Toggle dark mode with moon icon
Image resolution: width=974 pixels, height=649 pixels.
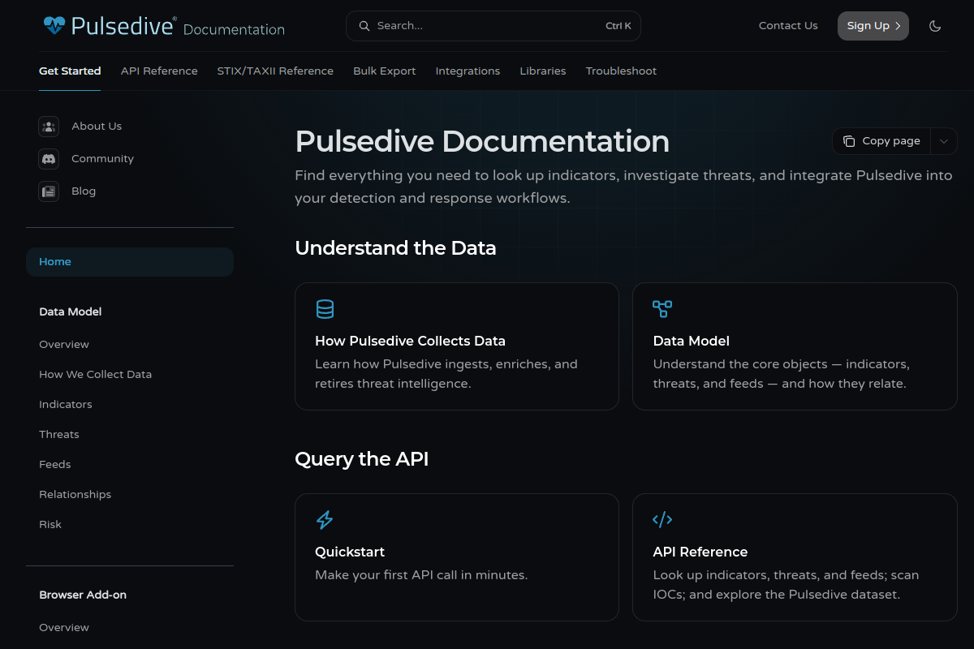coord(935,26)
